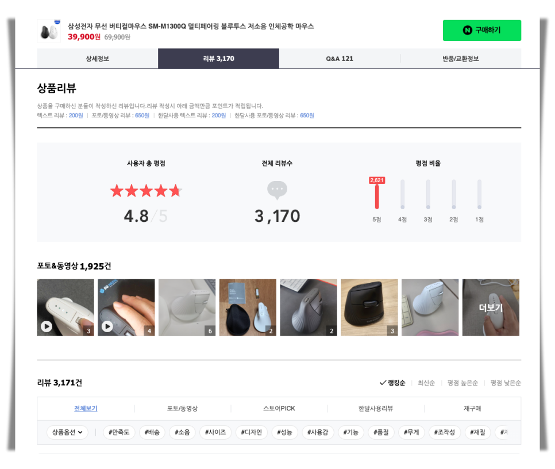555x469 pixels.
Task: Play the second review video with hand
Action: coord(126,307)
